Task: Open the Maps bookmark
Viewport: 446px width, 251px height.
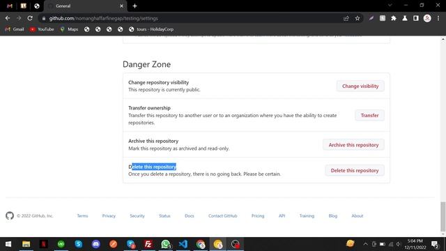Action: [x=69, y=29]
